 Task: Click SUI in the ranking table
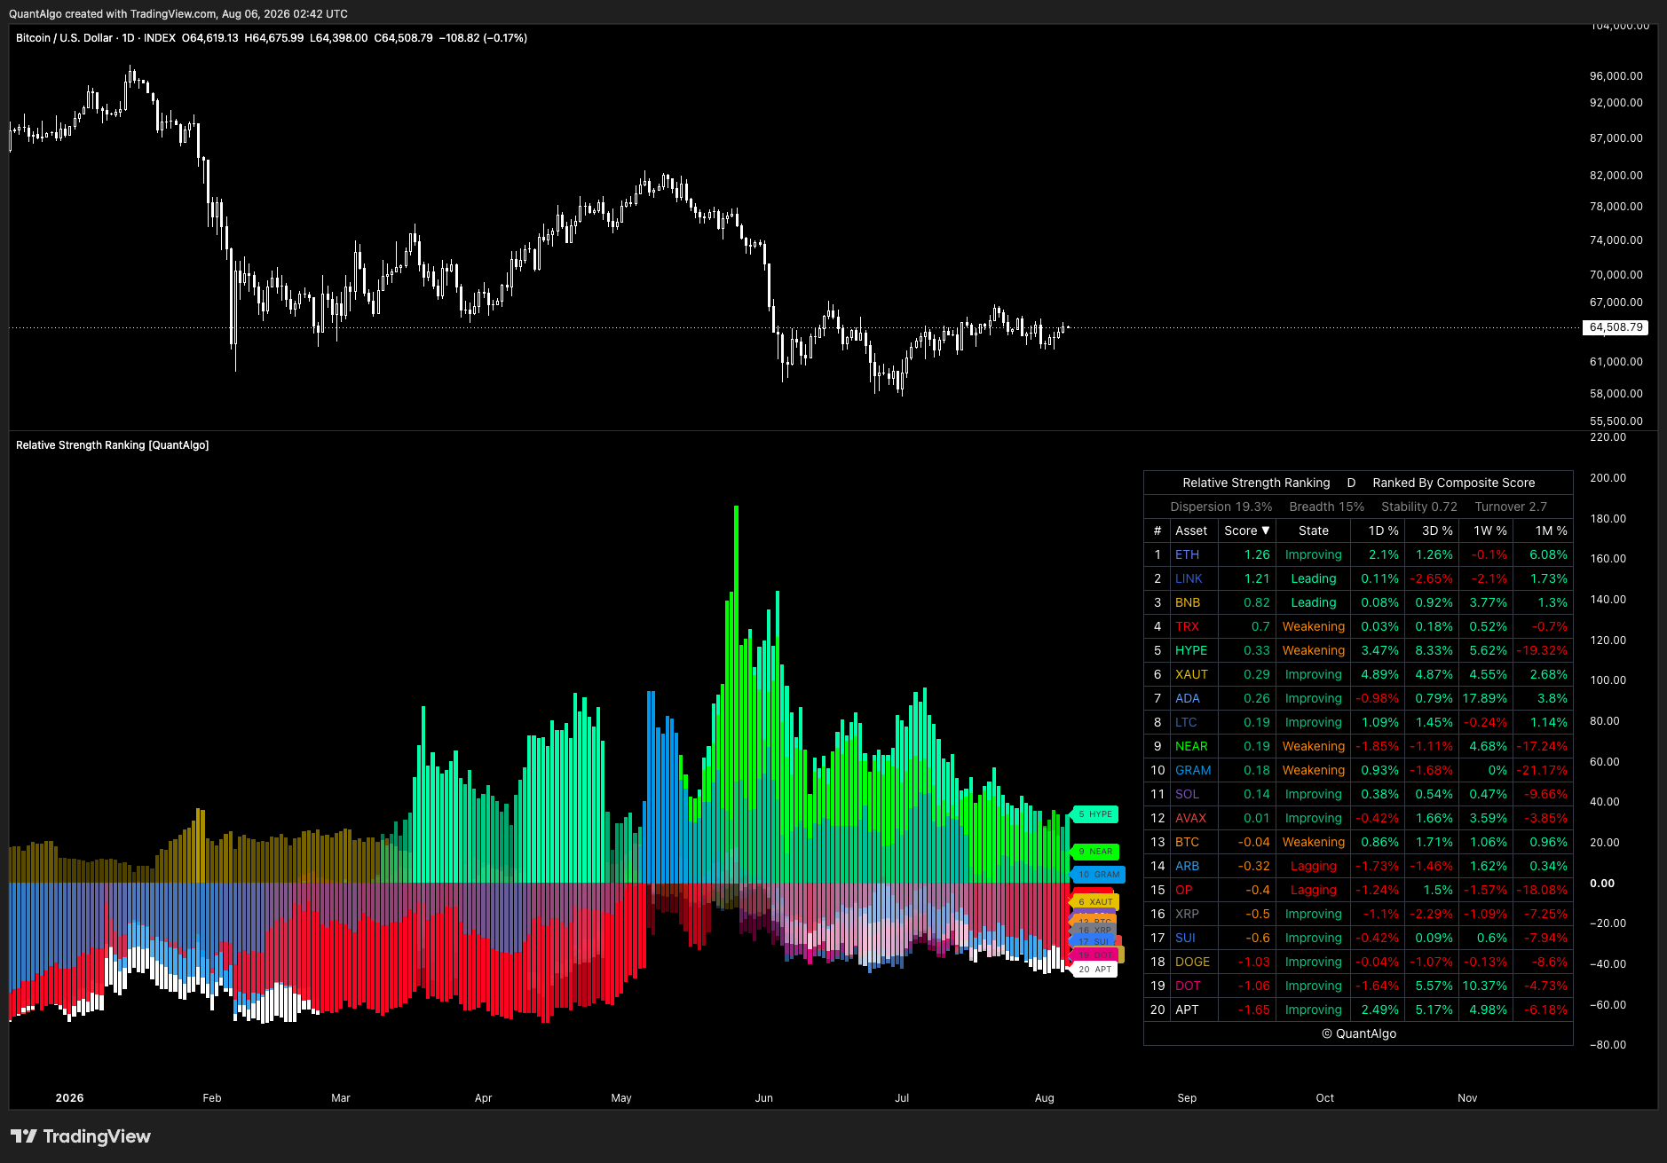(x=1185, y=938)
